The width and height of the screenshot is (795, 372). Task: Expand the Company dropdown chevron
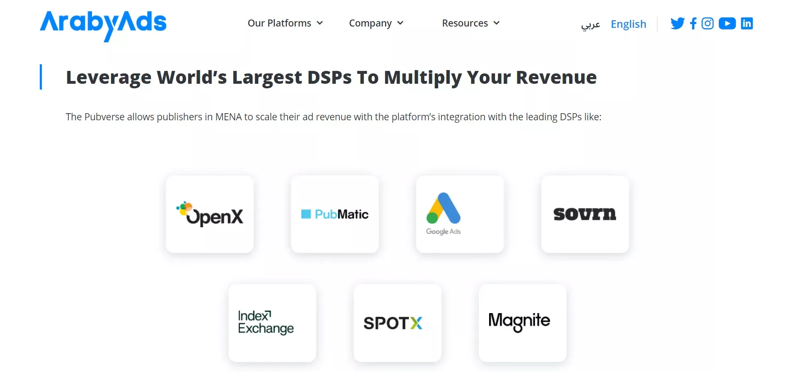click(400, 23)
